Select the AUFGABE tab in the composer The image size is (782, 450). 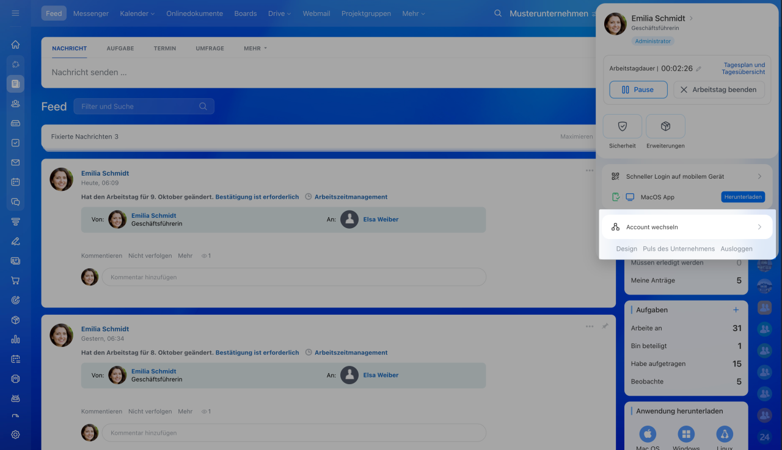point(120,48)
